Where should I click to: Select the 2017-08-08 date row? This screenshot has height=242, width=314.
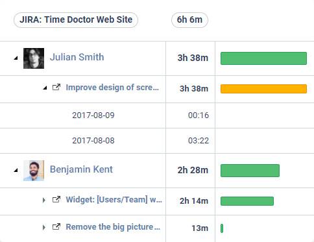click(157, 141)
